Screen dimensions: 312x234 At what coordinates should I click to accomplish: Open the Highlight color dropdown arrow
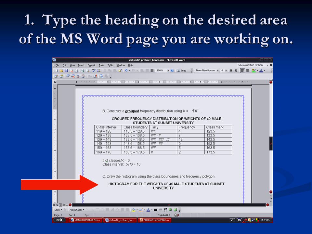(257, 71)
